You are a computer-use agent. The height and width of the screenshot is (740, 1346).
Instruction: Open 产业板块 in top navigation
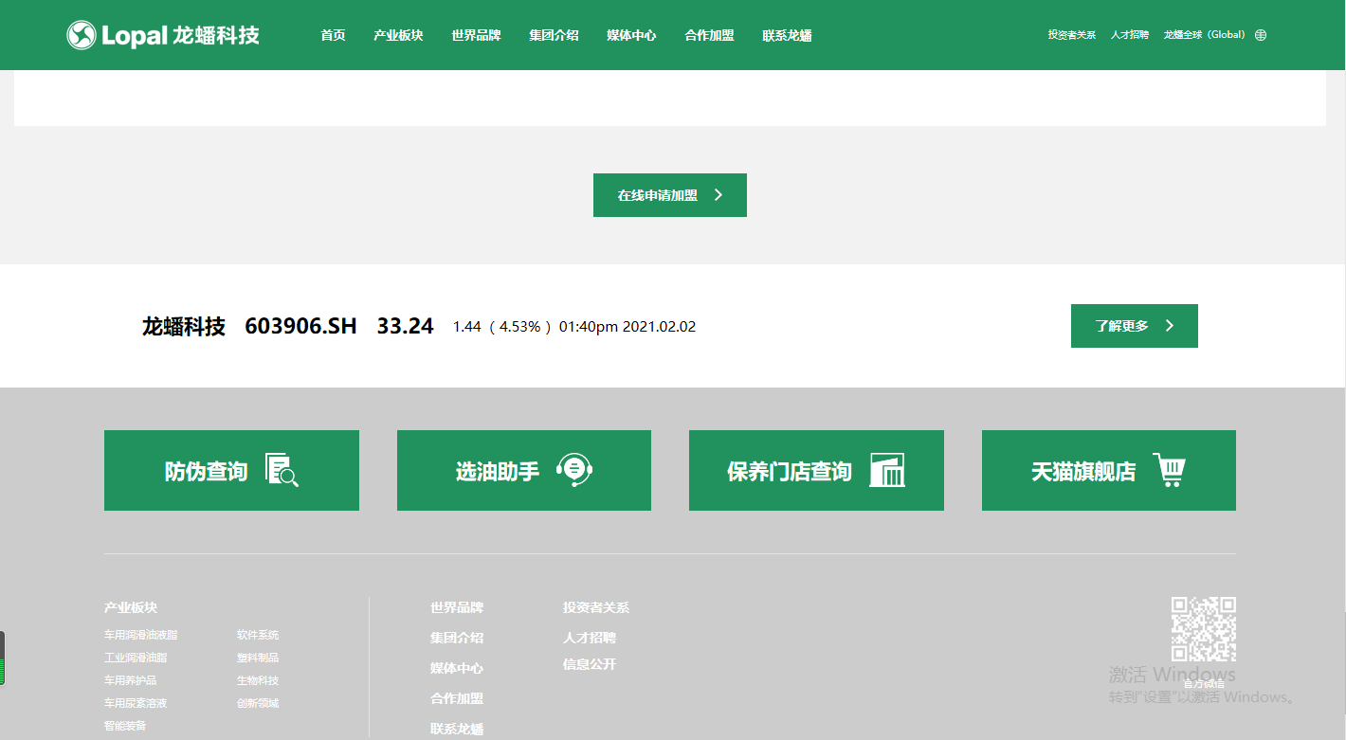tap(398, 35)
